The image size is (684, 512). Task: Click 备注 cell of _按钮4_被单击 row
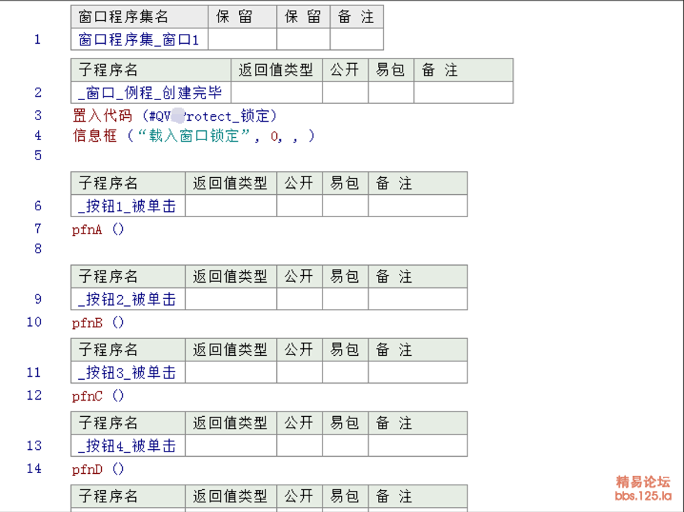point(417,445)
